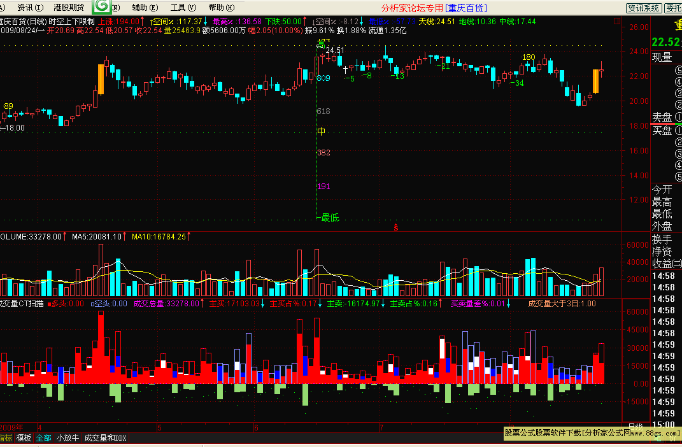Switch to the 小放牛 tab
This screenshot has width=682, height=447.
point(68,438)
